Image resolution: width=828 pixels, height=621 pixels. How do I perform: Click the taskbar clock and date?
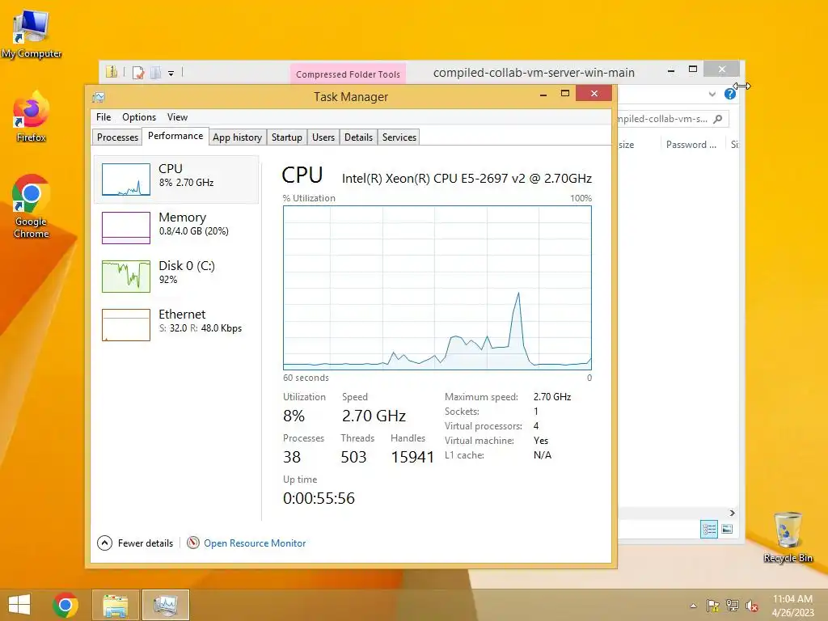[x=792, y=605]
